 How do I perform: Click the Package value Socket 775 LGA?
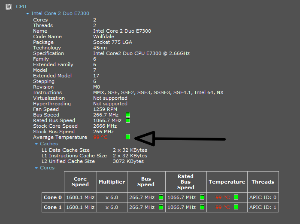pos(112,42)
